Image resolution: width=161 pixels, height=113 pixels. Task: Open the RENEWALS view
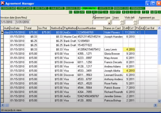point(138,8)
